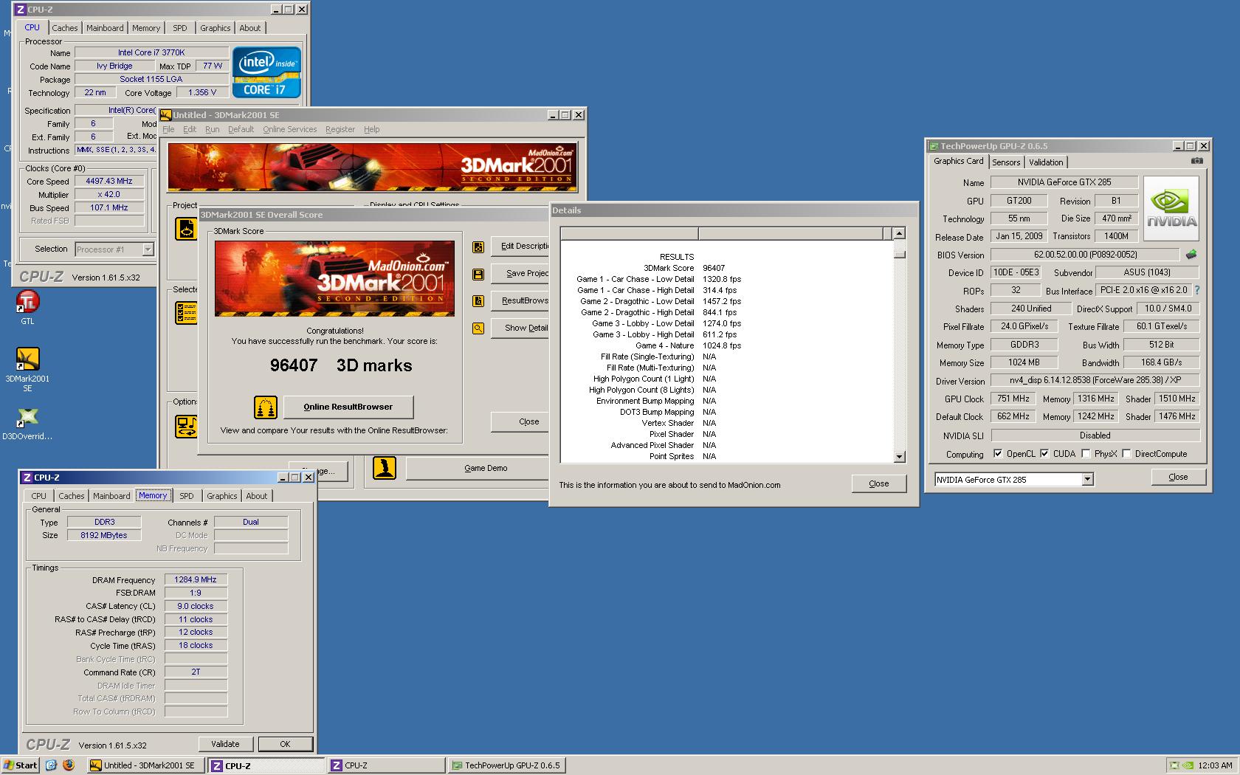
Task: Click NVIDIA logo in GPU-Z
Action: (x=1171, y=209)
